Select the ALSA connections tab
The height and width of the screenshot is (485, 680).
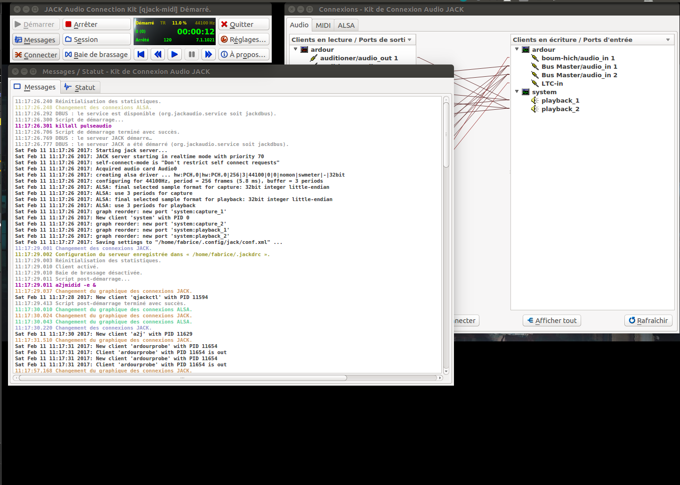click(x=346, y=25)
